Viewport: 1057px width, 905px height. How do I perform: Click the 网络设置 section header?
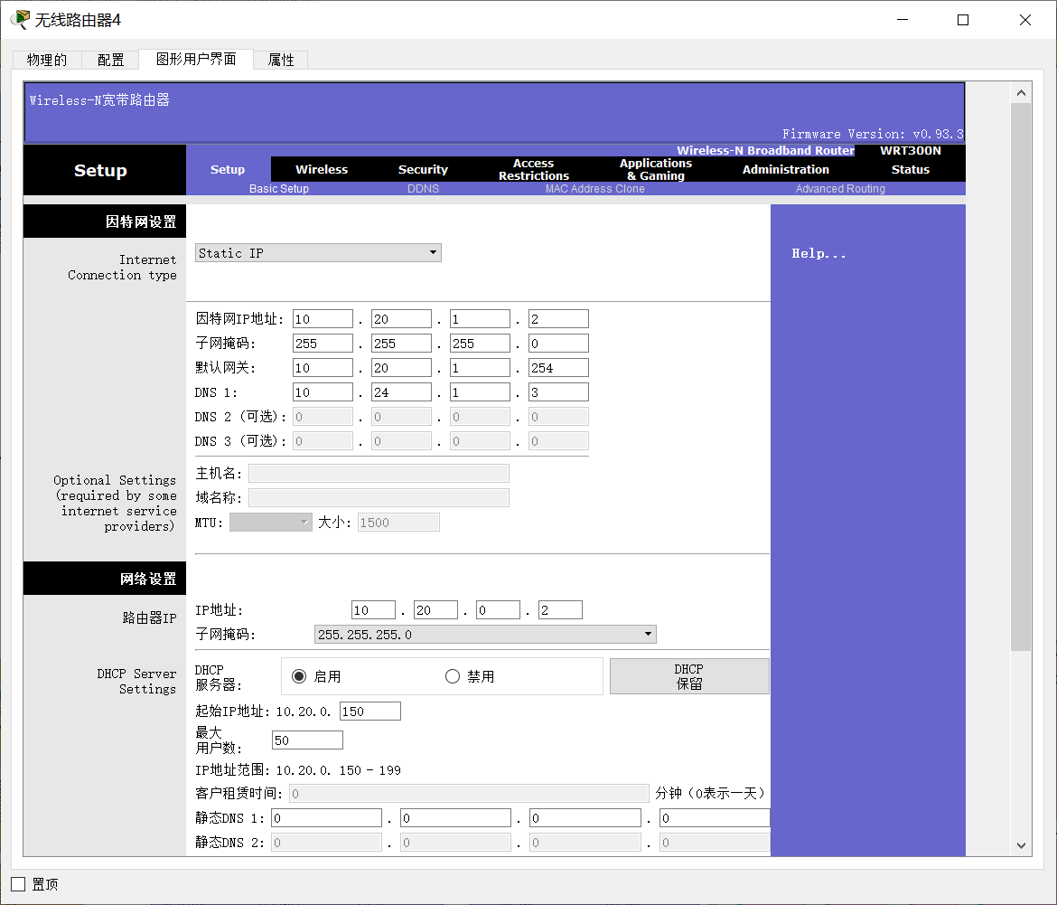point(105,579)
